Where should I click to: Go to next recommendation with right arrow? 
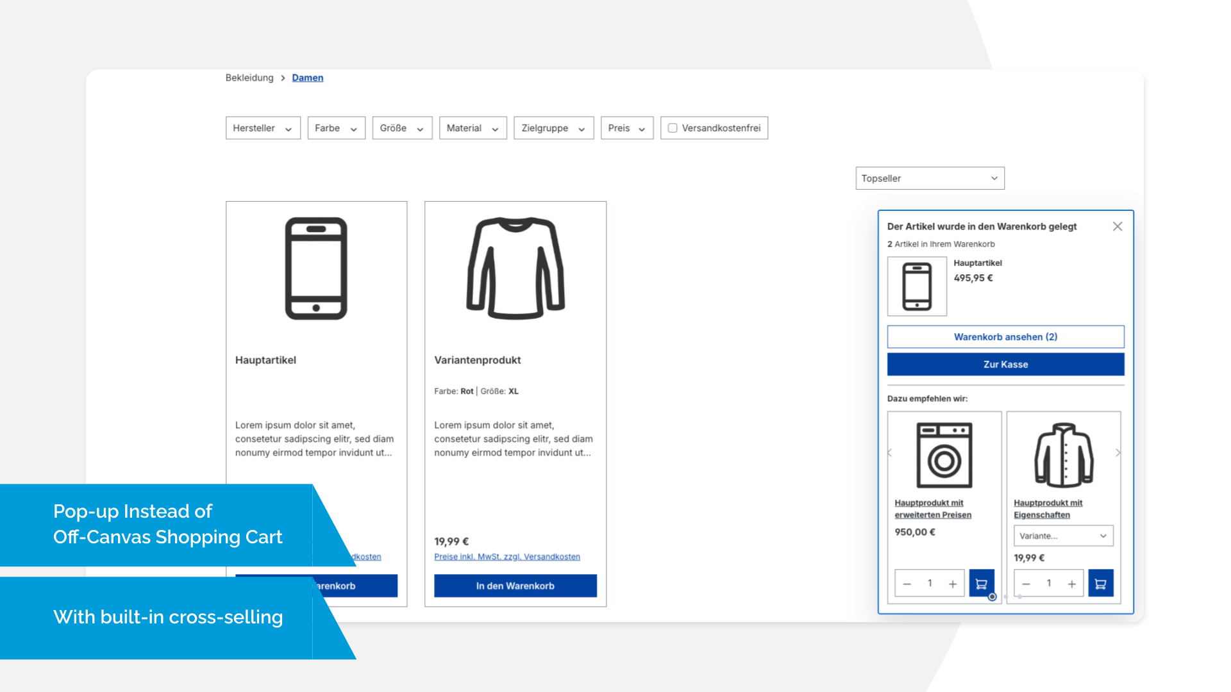click(1118, 453)
